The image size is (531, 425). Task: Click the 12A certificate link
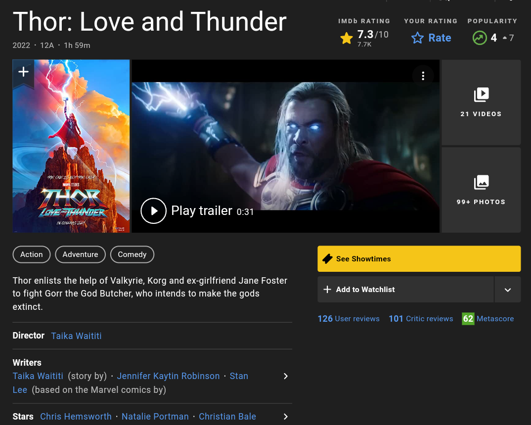point(47,45)
